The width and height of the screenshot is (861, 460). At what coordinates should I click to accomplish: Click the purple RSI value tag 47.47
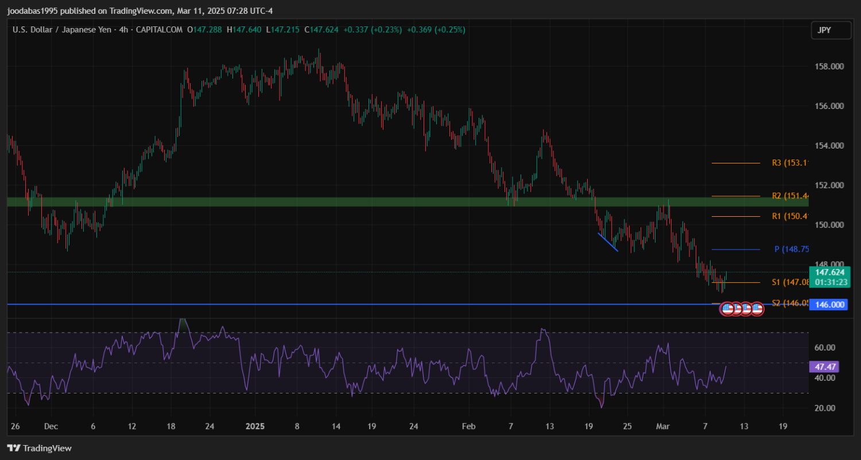click(825, 367)
